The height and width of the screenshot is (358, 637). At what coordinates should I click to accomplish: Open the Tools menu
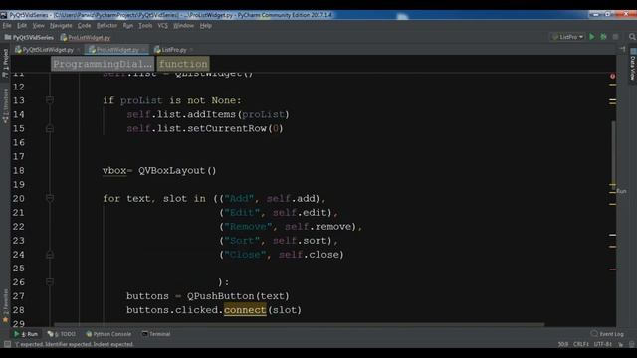[x=145, y=26]
